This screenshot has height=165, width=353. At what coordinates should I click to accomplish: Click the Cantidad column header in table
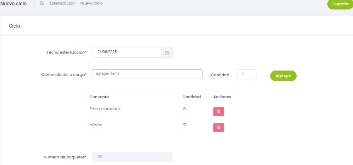(191, 97)
